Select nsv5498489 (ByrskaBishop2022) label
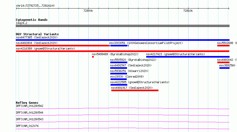Image resolution: width=237 pixels, height=132 pixels. pos(115,54)
